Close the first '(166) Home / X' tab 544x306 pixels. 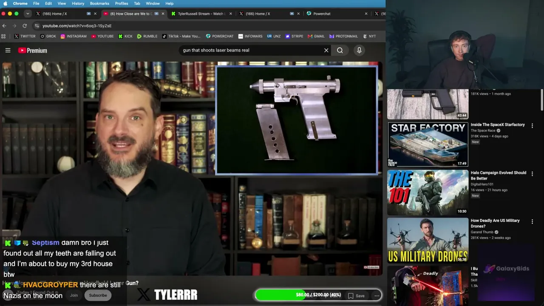[95, 14]
